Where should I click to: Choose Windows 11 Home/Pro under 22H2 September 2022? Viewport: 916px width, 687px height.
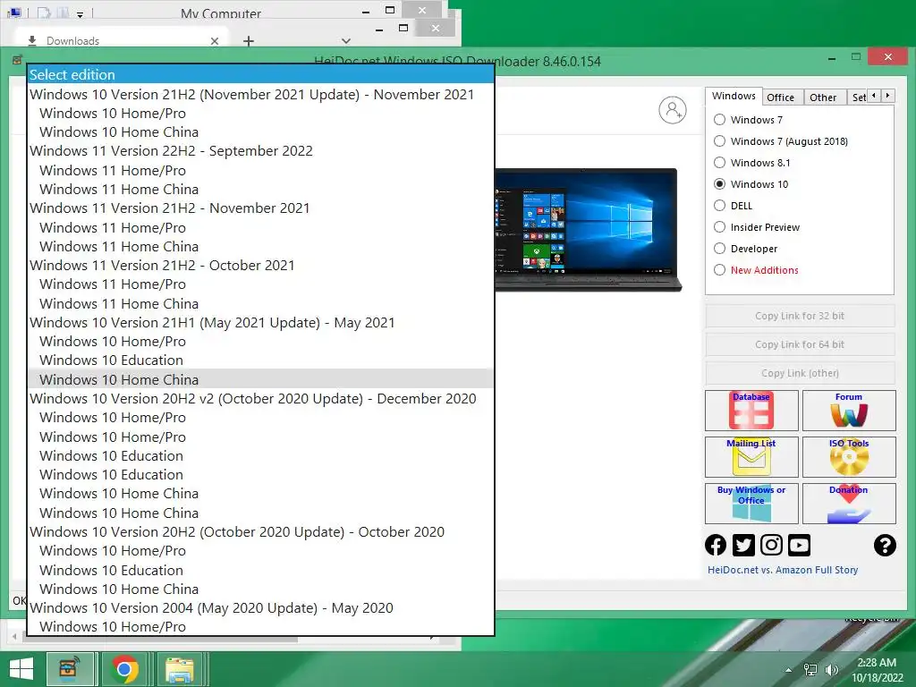(260, 171)
